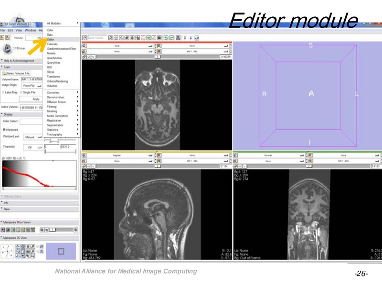
Task: Click the module history icon beside search
Action: point(85,38)
